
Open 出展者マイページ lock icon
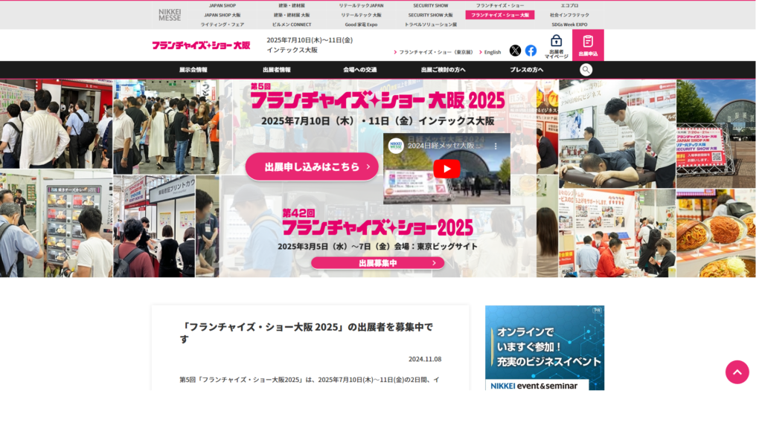tap(556, 47)
